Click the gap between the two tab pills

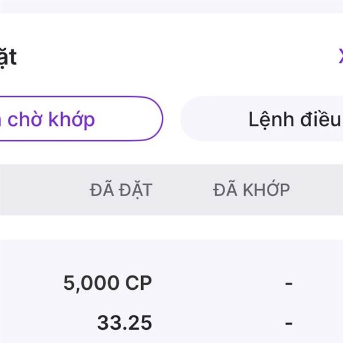[x=172, y=119]
